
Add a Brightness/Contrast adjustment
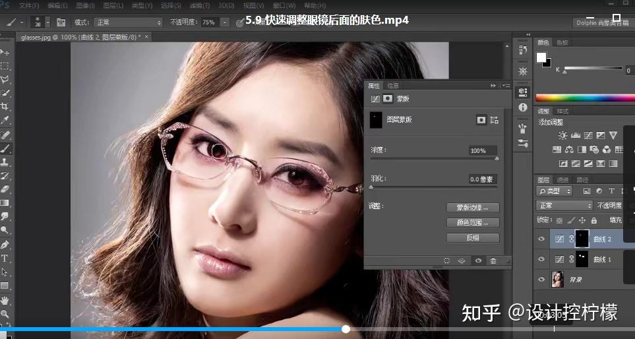563,135
